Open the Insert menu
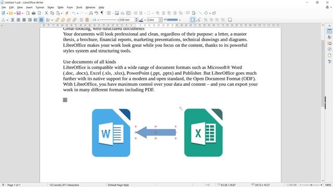 coord(29,7)
